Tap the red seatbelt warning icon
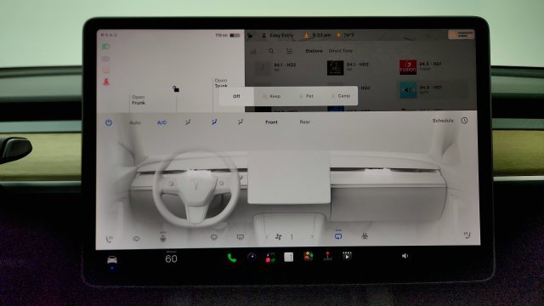Viewport: 544px width, 306px height. pyautogui.click(x=106, y=82)
